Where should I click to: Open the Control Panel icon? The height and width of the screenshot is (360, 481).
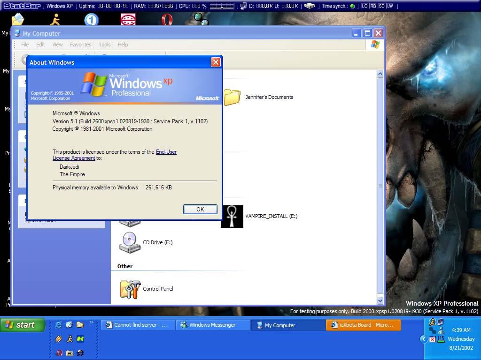coord(131,289)
